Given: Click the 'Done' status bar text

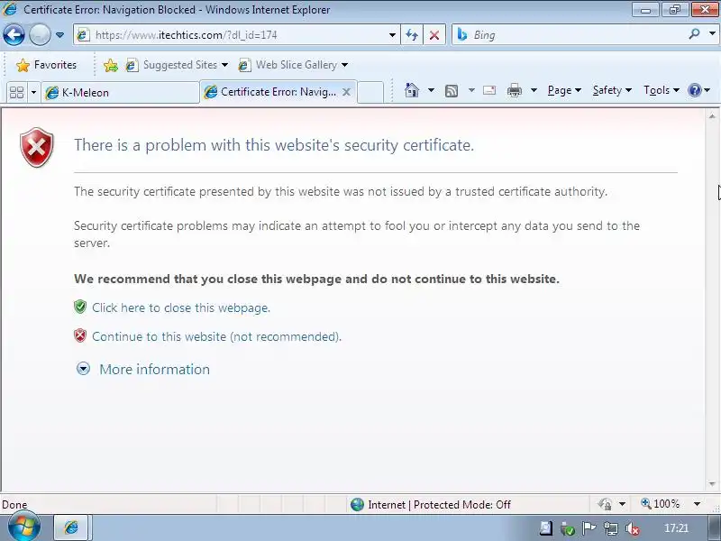Looking at the screenshot, I should click(x=14, y=505).
